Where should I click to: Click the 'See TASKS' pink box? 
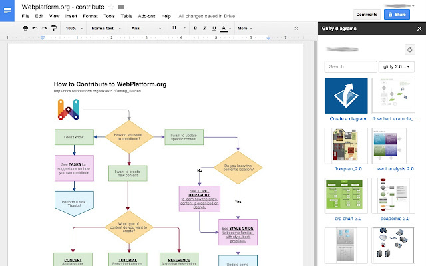click(x=74, y=168)
